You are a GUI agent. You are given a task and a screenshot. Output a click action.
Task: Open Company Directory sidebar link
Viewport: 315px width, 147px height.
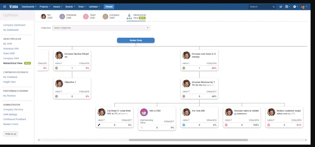13,110
